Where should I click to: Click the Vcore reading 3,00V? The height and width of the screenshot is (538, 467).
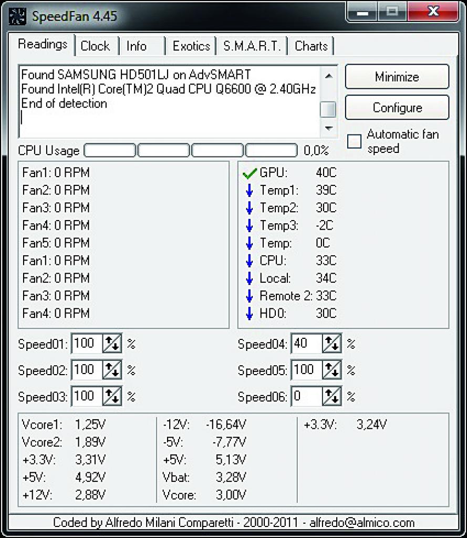231,495
